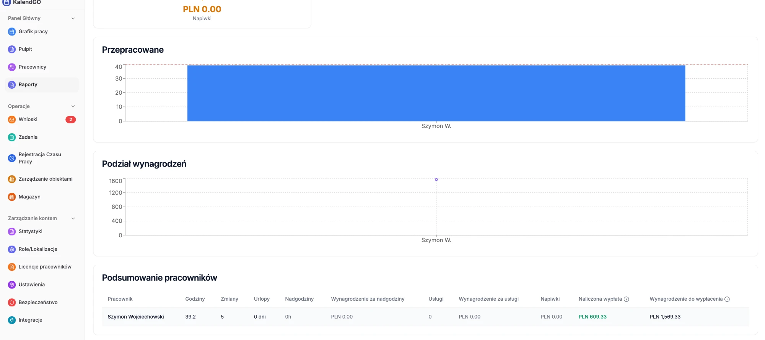
Task: Open the Magazyn warehouse icon
Action: pyautogui.click(x=12, y=197)
